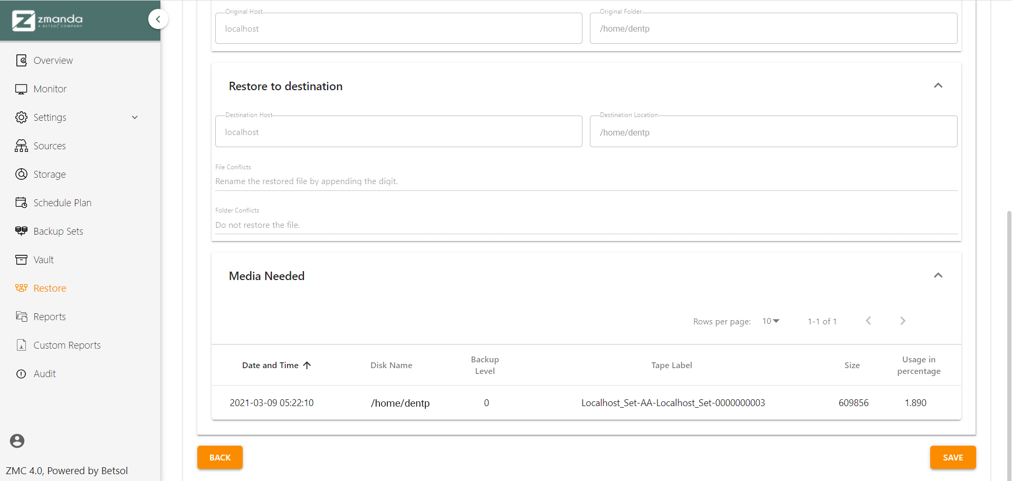Click the Destination Host input field
1012x481 pixels.
coord(399,132)
